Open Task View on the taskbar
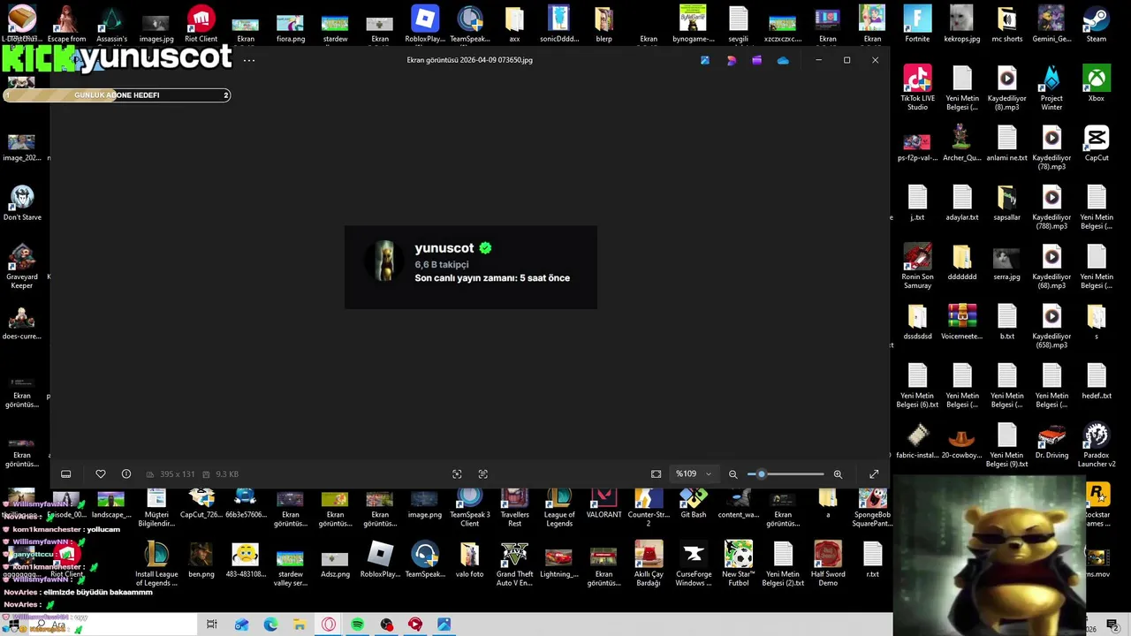The image size is (1131, 636). tap(212, 625)
